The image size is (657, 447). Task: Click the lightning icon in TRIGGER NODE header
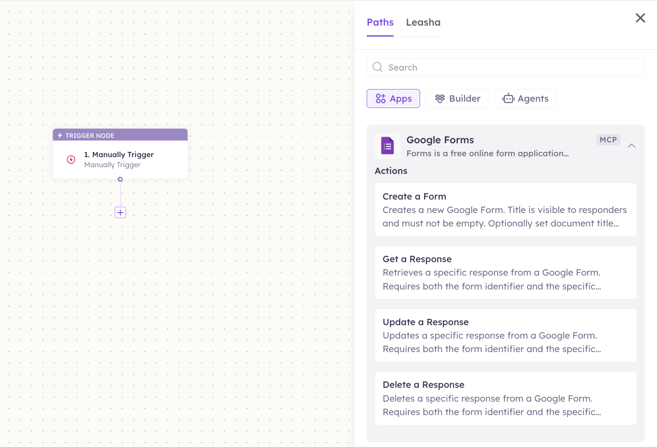[60, 135]
